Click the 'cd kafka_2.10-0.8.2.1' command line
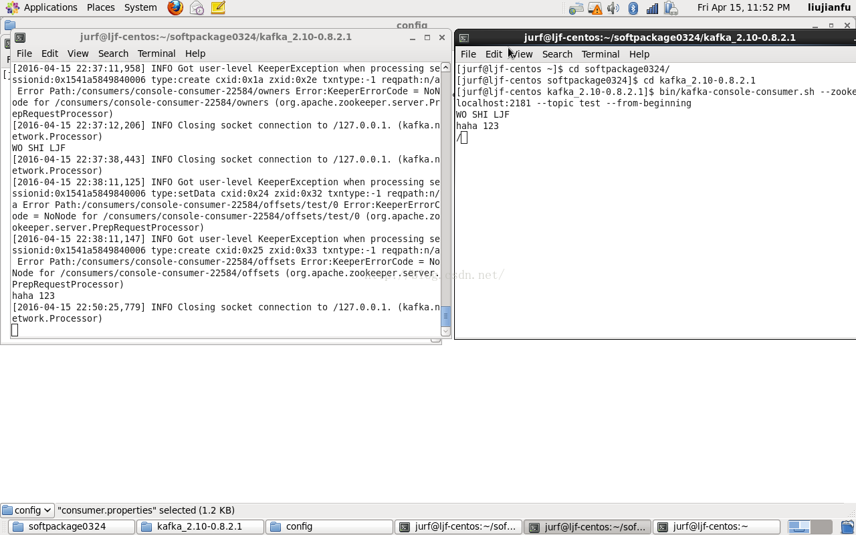The image size is (856, 535). [x=606, y=80]
